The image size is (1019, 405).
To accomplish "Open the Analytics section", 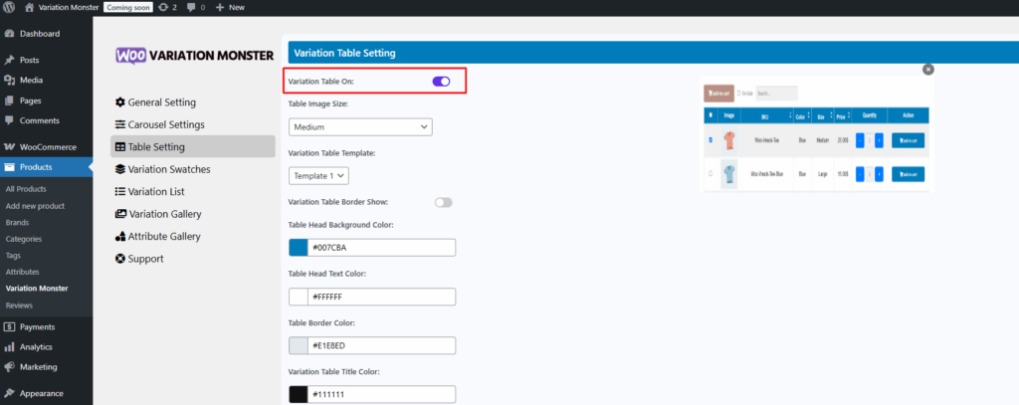I will coord(46,347).
